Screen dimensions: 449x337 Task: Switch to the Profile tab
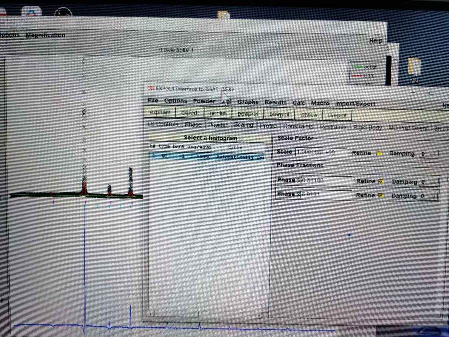click(268, 126)
